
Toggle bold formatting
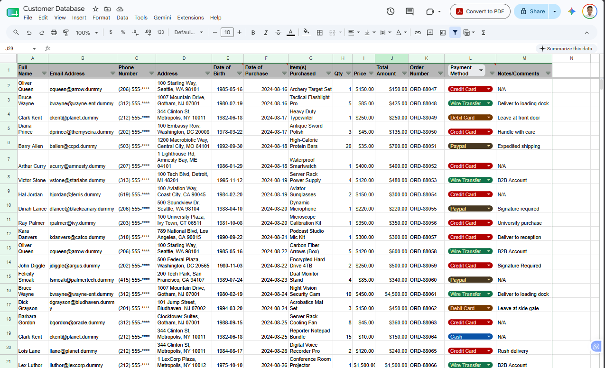(x=253, y=32)
